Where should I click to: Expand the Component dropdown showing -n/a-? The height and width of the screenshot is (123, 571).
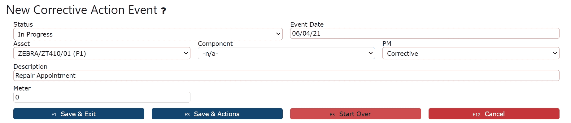(286, 53)
